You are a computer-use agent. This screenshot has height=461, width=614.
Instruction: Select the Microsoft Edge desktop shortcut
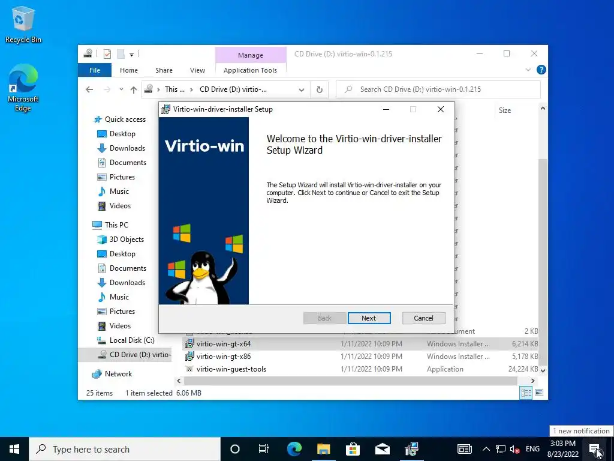point(23,89)
